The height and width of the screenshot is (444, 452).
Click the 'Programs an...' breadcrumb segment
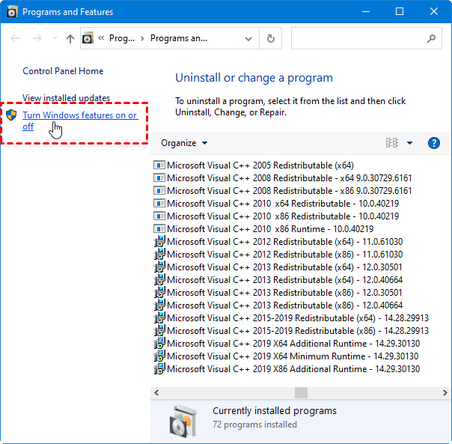pos(179,38)
